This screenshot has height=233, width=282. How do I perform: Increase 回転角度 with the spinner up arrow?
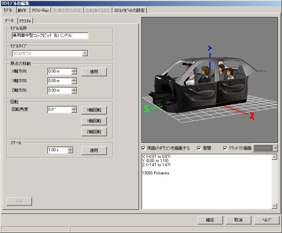pos(74,108)
